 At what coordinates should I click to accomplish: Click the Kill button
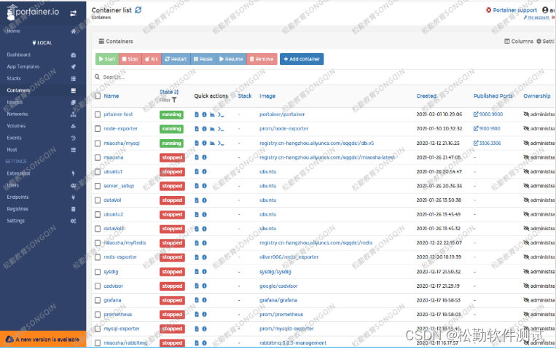coord(152,59)
